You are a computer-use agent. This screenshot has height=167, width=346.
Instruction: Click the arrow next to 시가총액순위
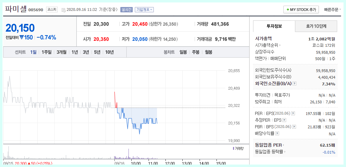[x=280, y=45]
